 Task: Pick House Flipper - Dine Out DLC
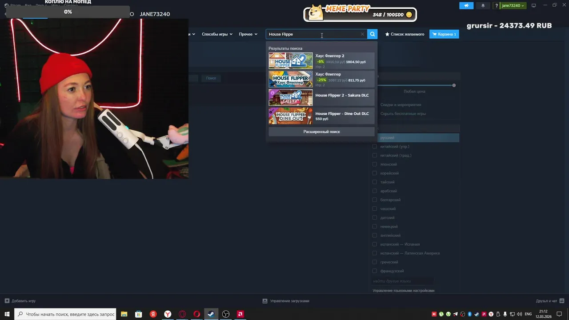[x=321, y=116]
